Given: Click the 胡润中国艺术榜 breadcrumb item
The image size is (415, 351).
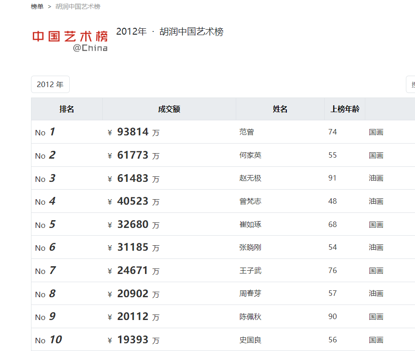Looking at the screenshot, I should [x=78, y=6].
